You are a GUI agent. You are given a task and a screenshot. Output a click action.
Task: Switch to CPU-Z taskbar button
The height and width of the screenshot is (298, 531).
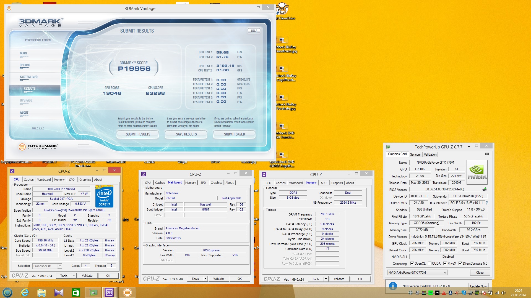tap(109, 292)
